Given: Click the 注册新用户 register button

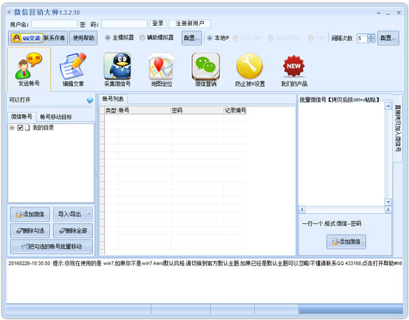Looking at the screenshot, I should [x=190, y=23].
